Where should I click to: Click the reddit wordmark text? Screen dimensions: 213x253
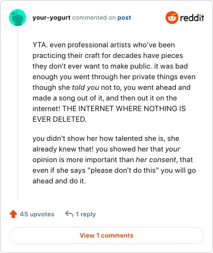click(192, 18)
